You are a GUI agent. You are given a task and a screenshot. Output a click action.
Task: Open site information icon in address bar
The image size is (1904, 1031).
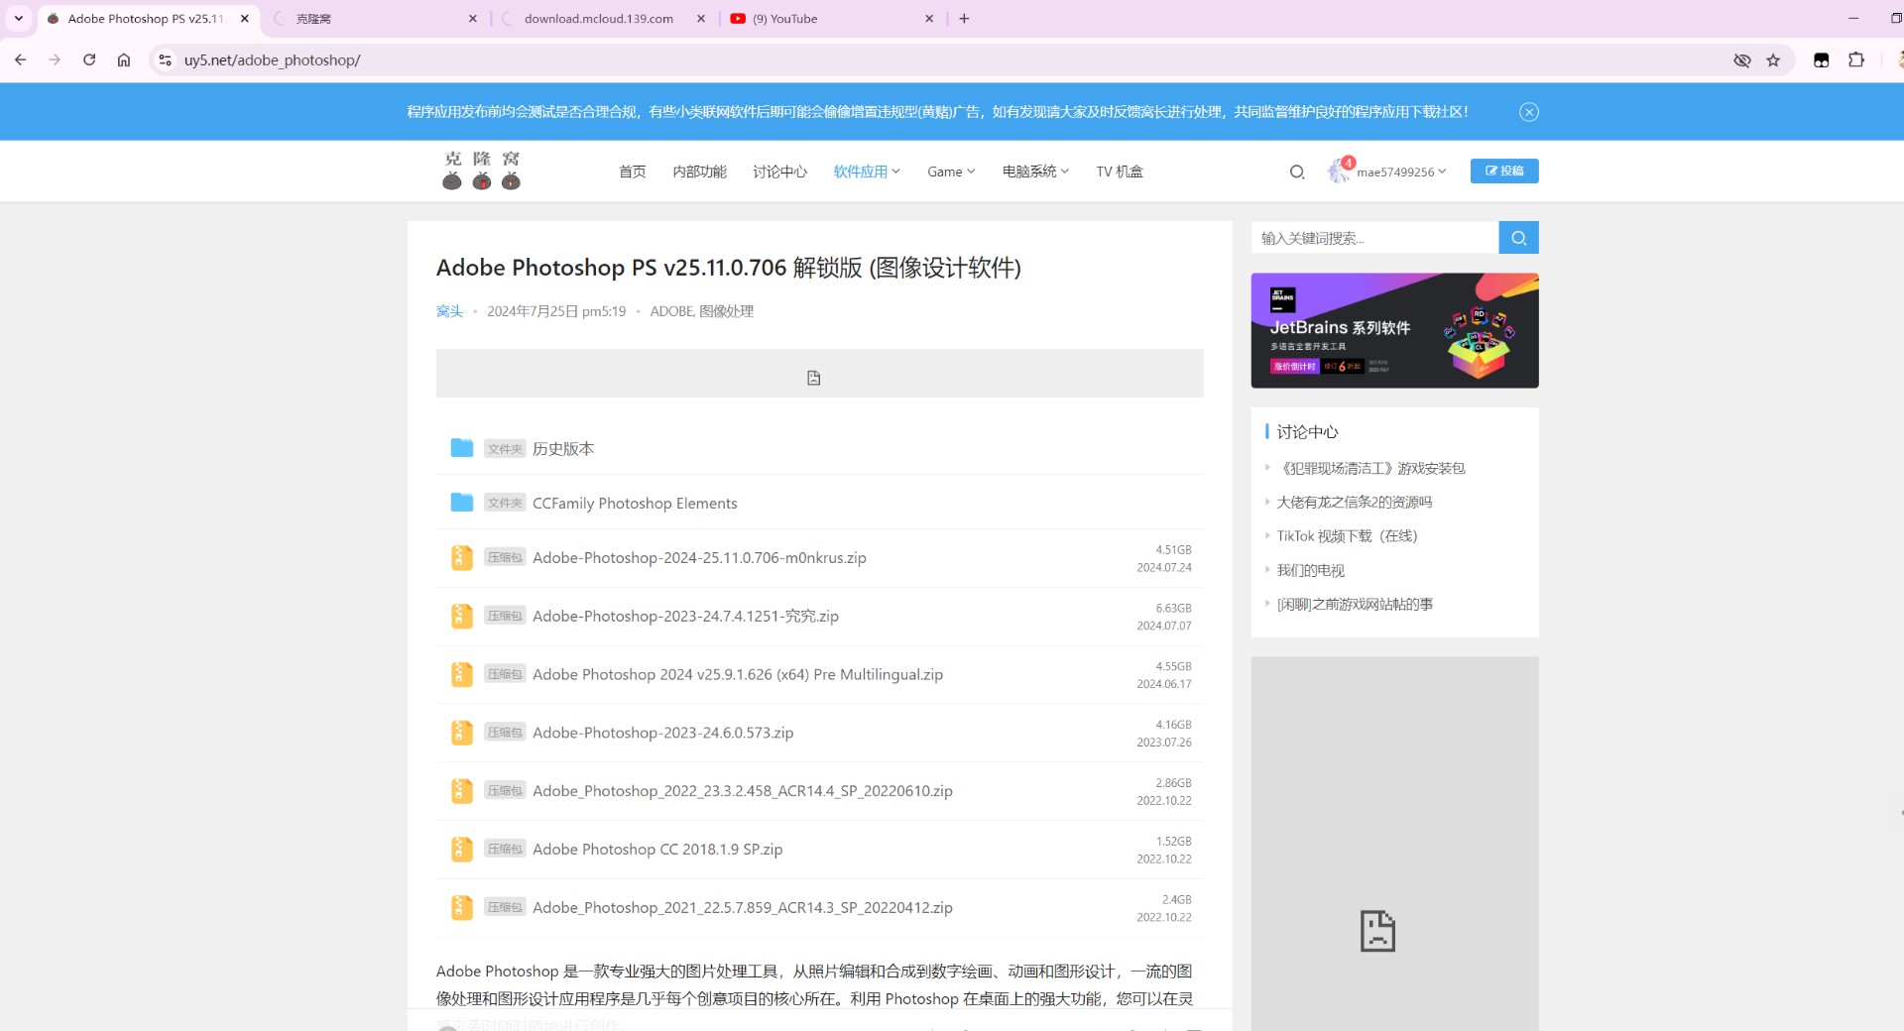(166, 59)
